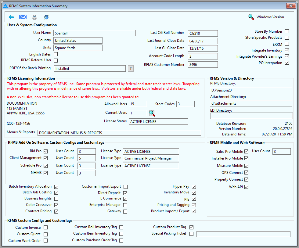This screenshot has width=299, height=248.
Task: Toggle the PIE checkbox
Action: click(x=194, y=199)
